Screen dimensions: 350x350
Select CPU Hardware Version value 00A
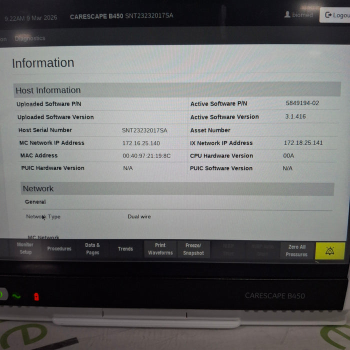point(288,155)
